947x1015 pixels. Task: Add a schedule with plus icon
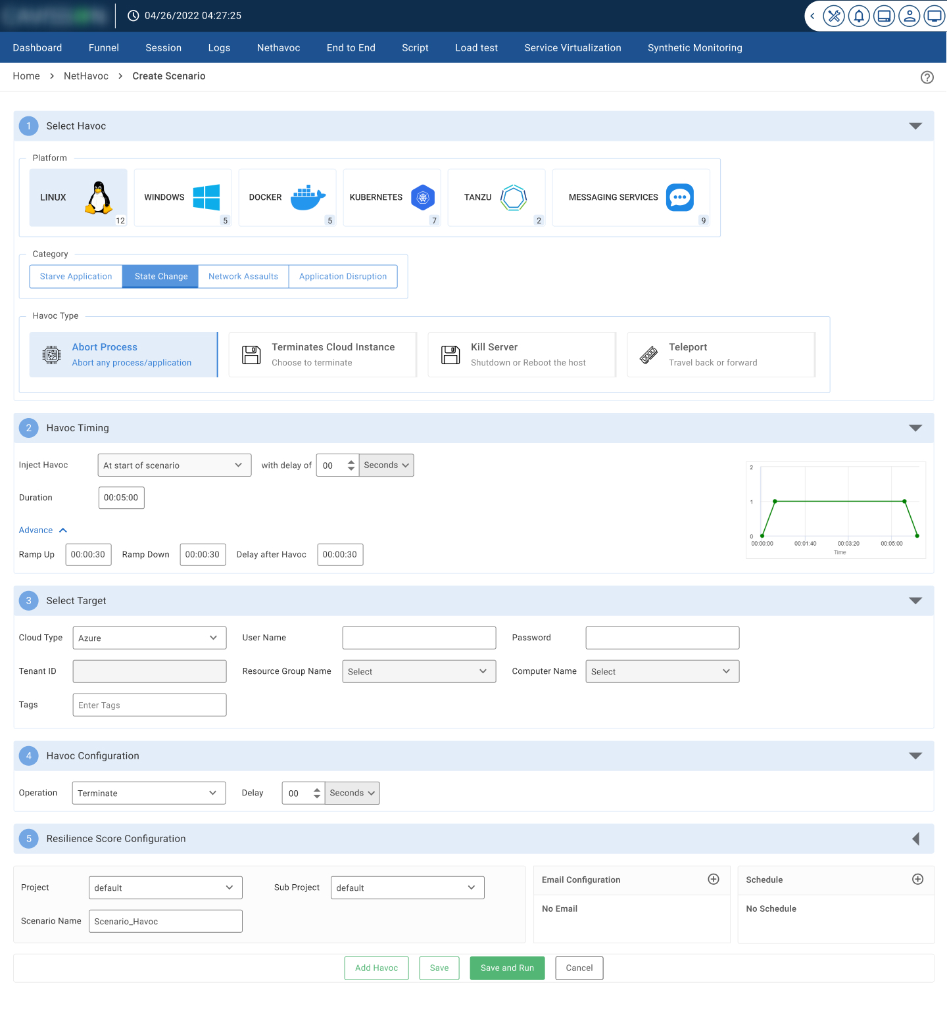[918, 880]
